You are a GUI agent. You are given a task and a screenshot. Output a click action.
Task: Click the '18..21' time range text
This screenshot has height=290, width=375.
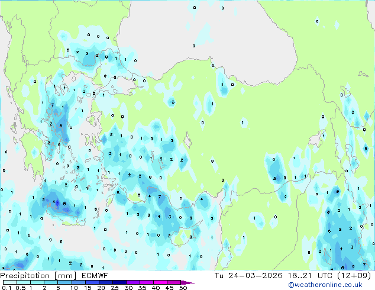(x=300, y=276)
